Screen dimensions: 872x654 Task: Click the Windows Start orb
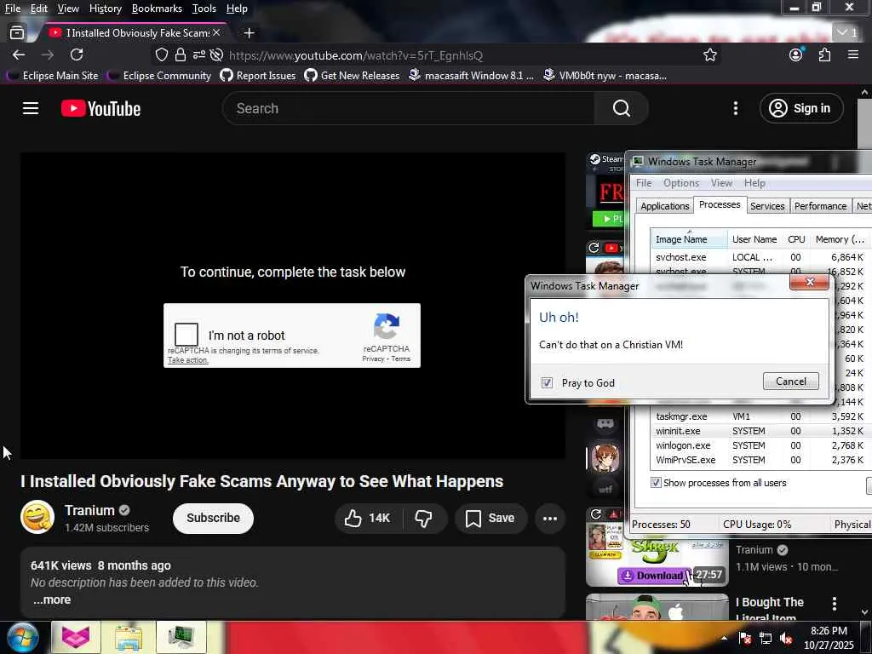(x=22, y=637)
